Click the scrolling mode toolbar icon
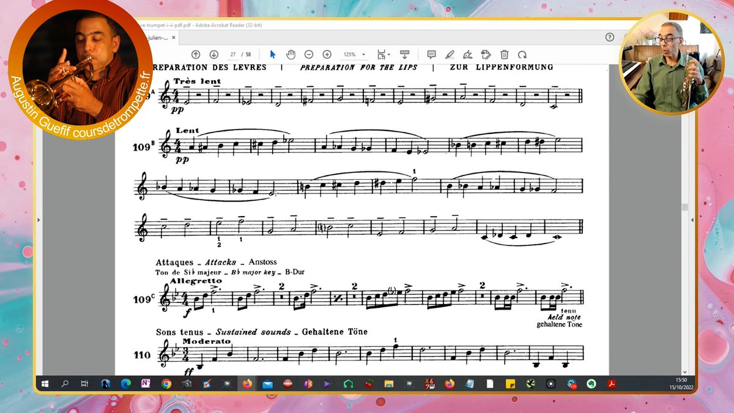This screenshot has height=413, width=734. (x=404, y=54)
